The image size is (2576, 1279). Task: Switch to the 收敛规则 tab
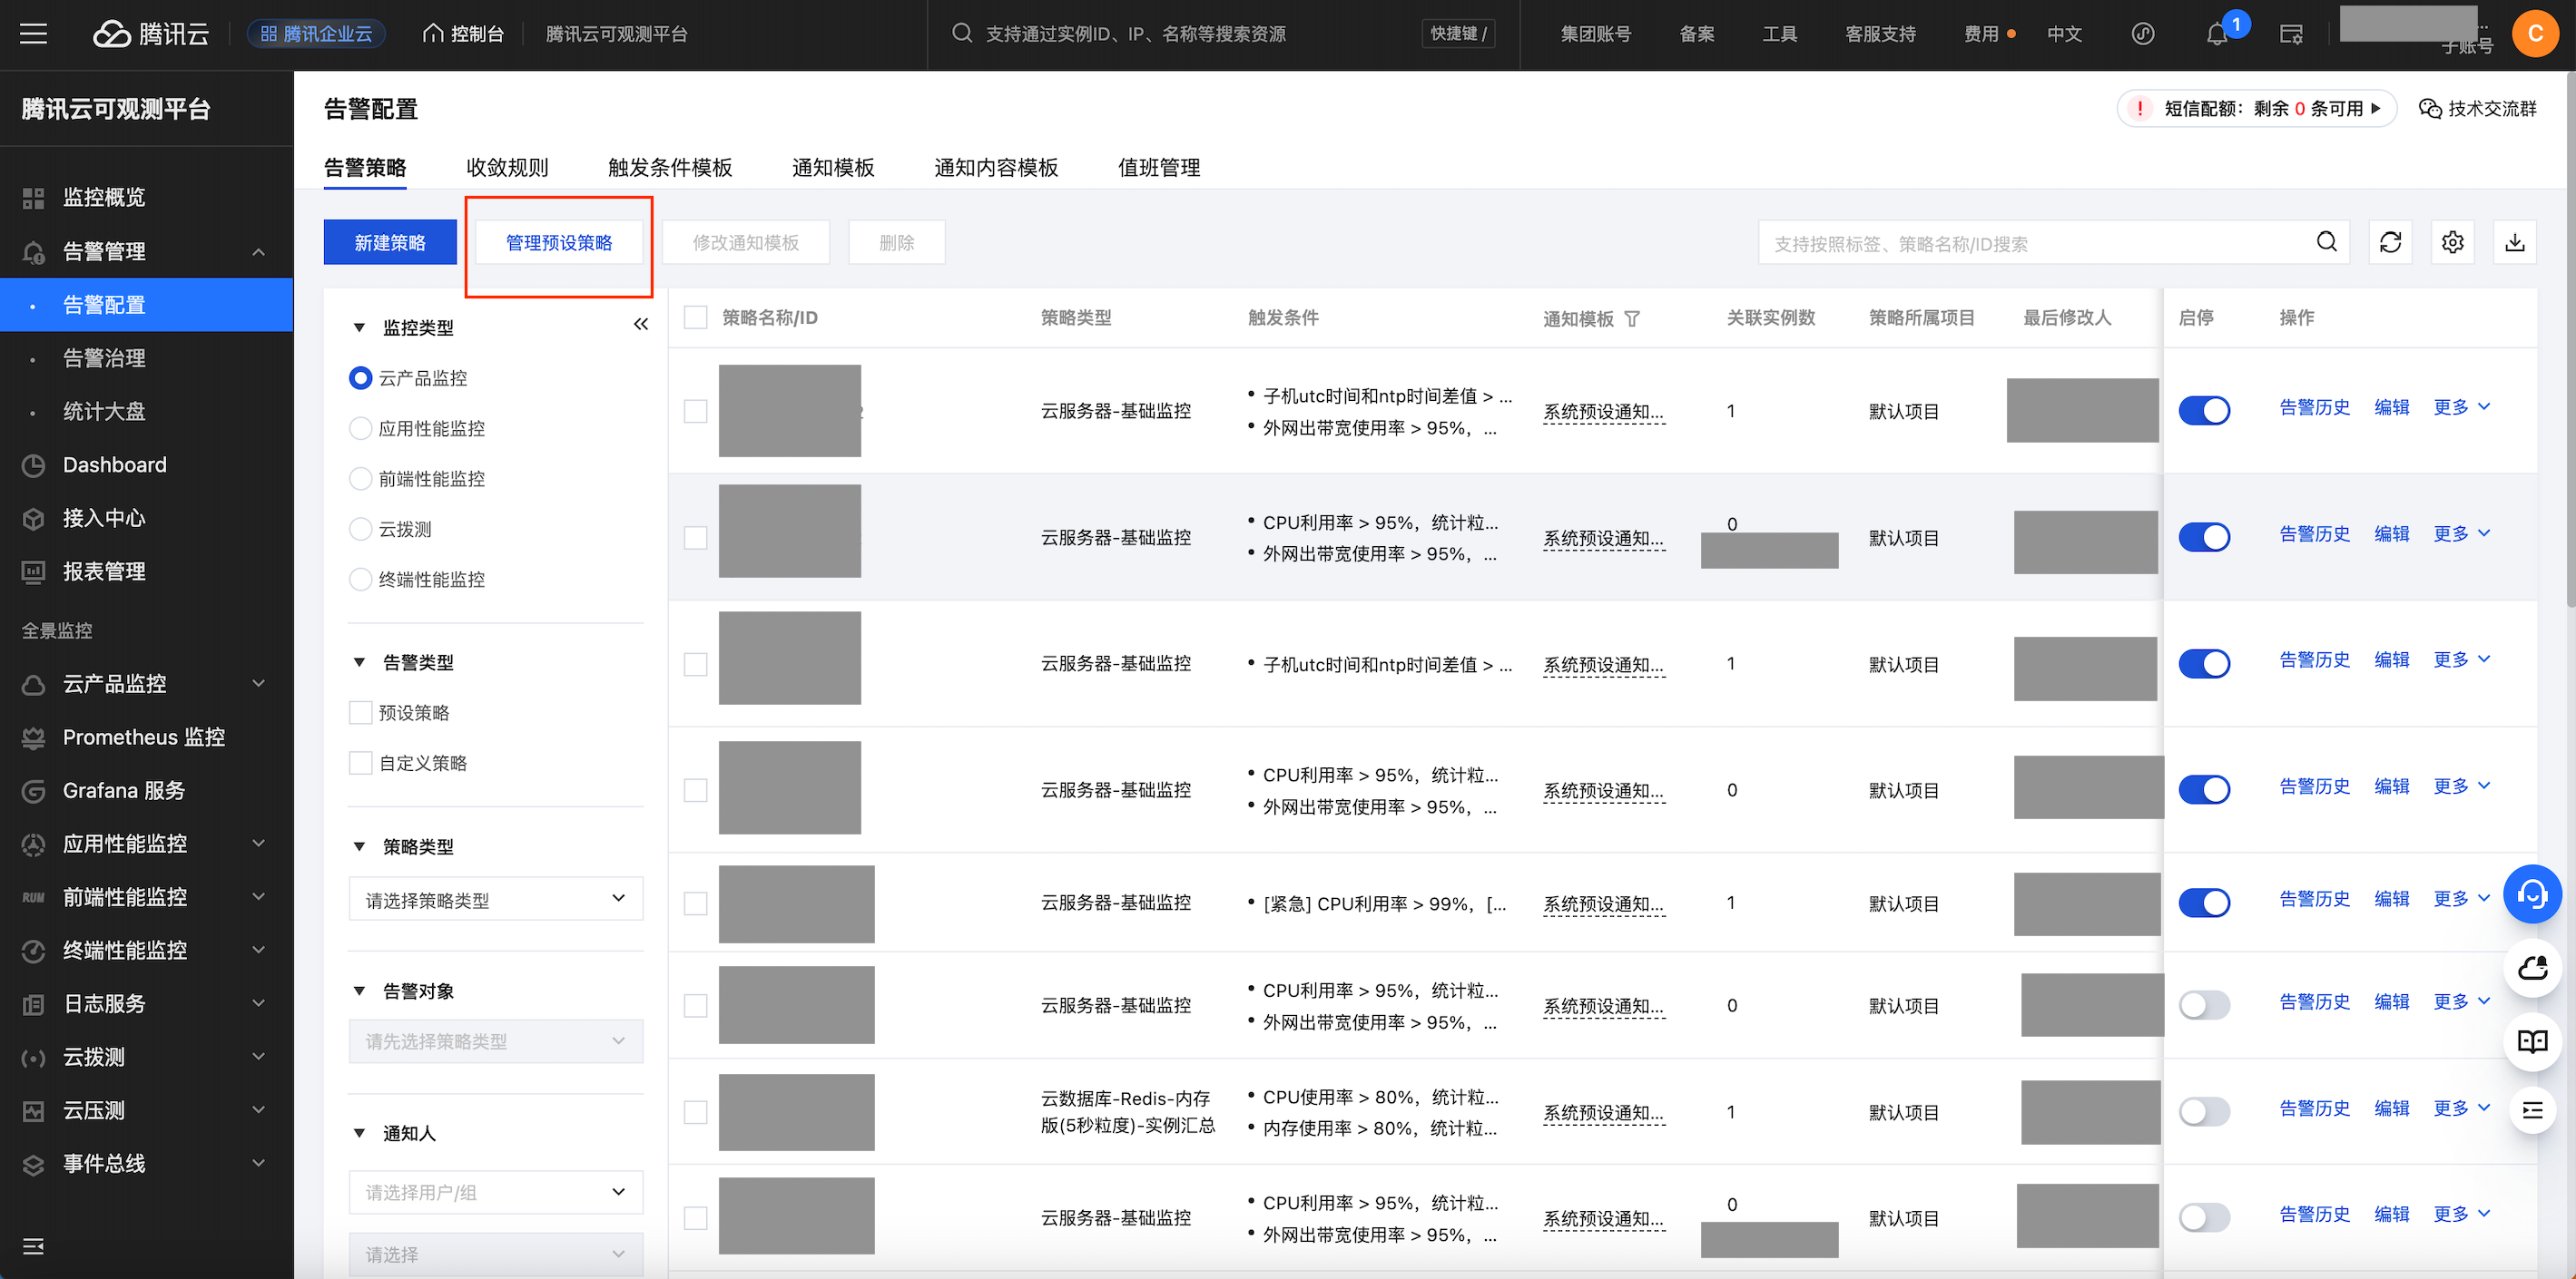coord(507,168)
